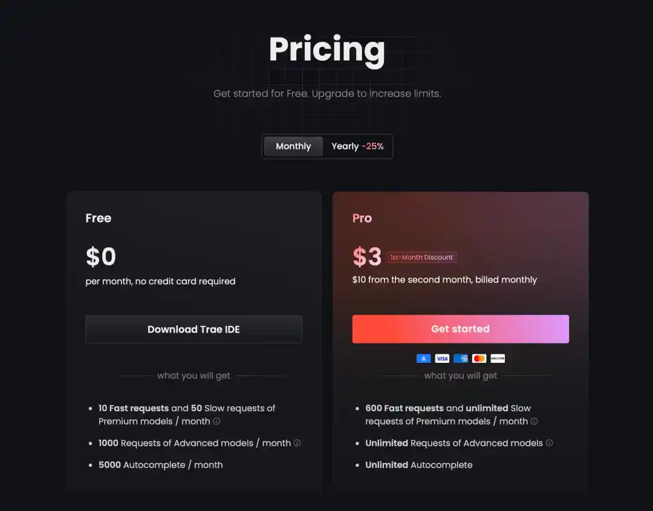This screenshot has height=511, width=653.
Task: Click the Download Trae IDE button
Action: (x=193, y=329)
